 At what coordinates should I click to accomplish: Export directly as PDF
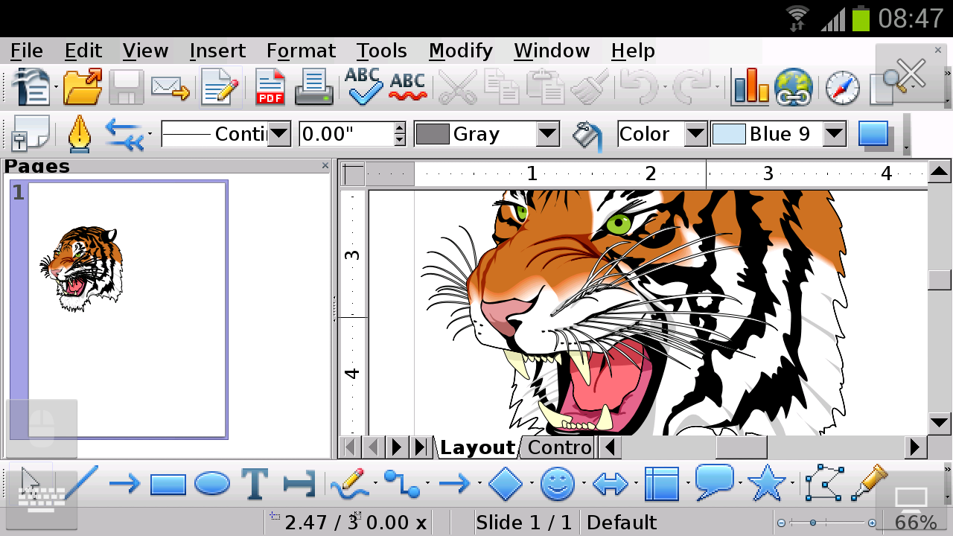click(x=270, y=87)
